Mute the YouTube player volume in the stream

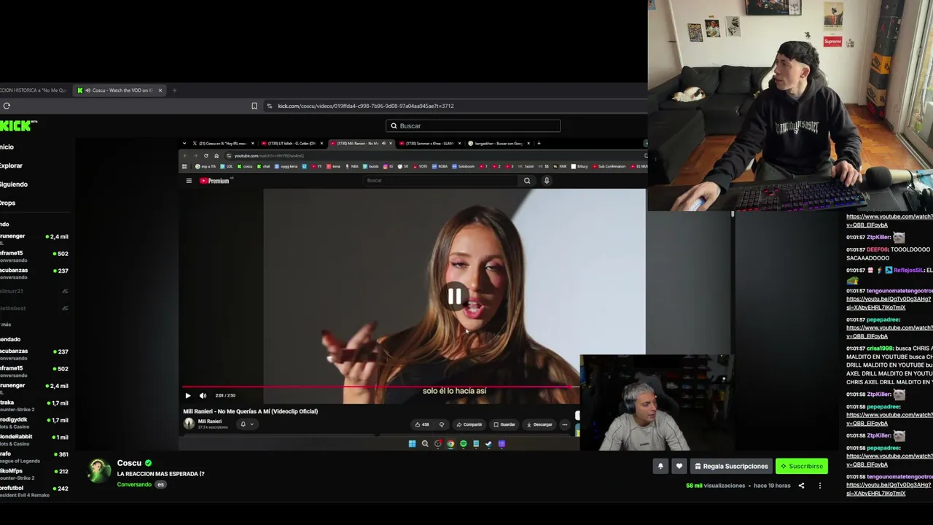pyautogui.click(x=203, y=395)
